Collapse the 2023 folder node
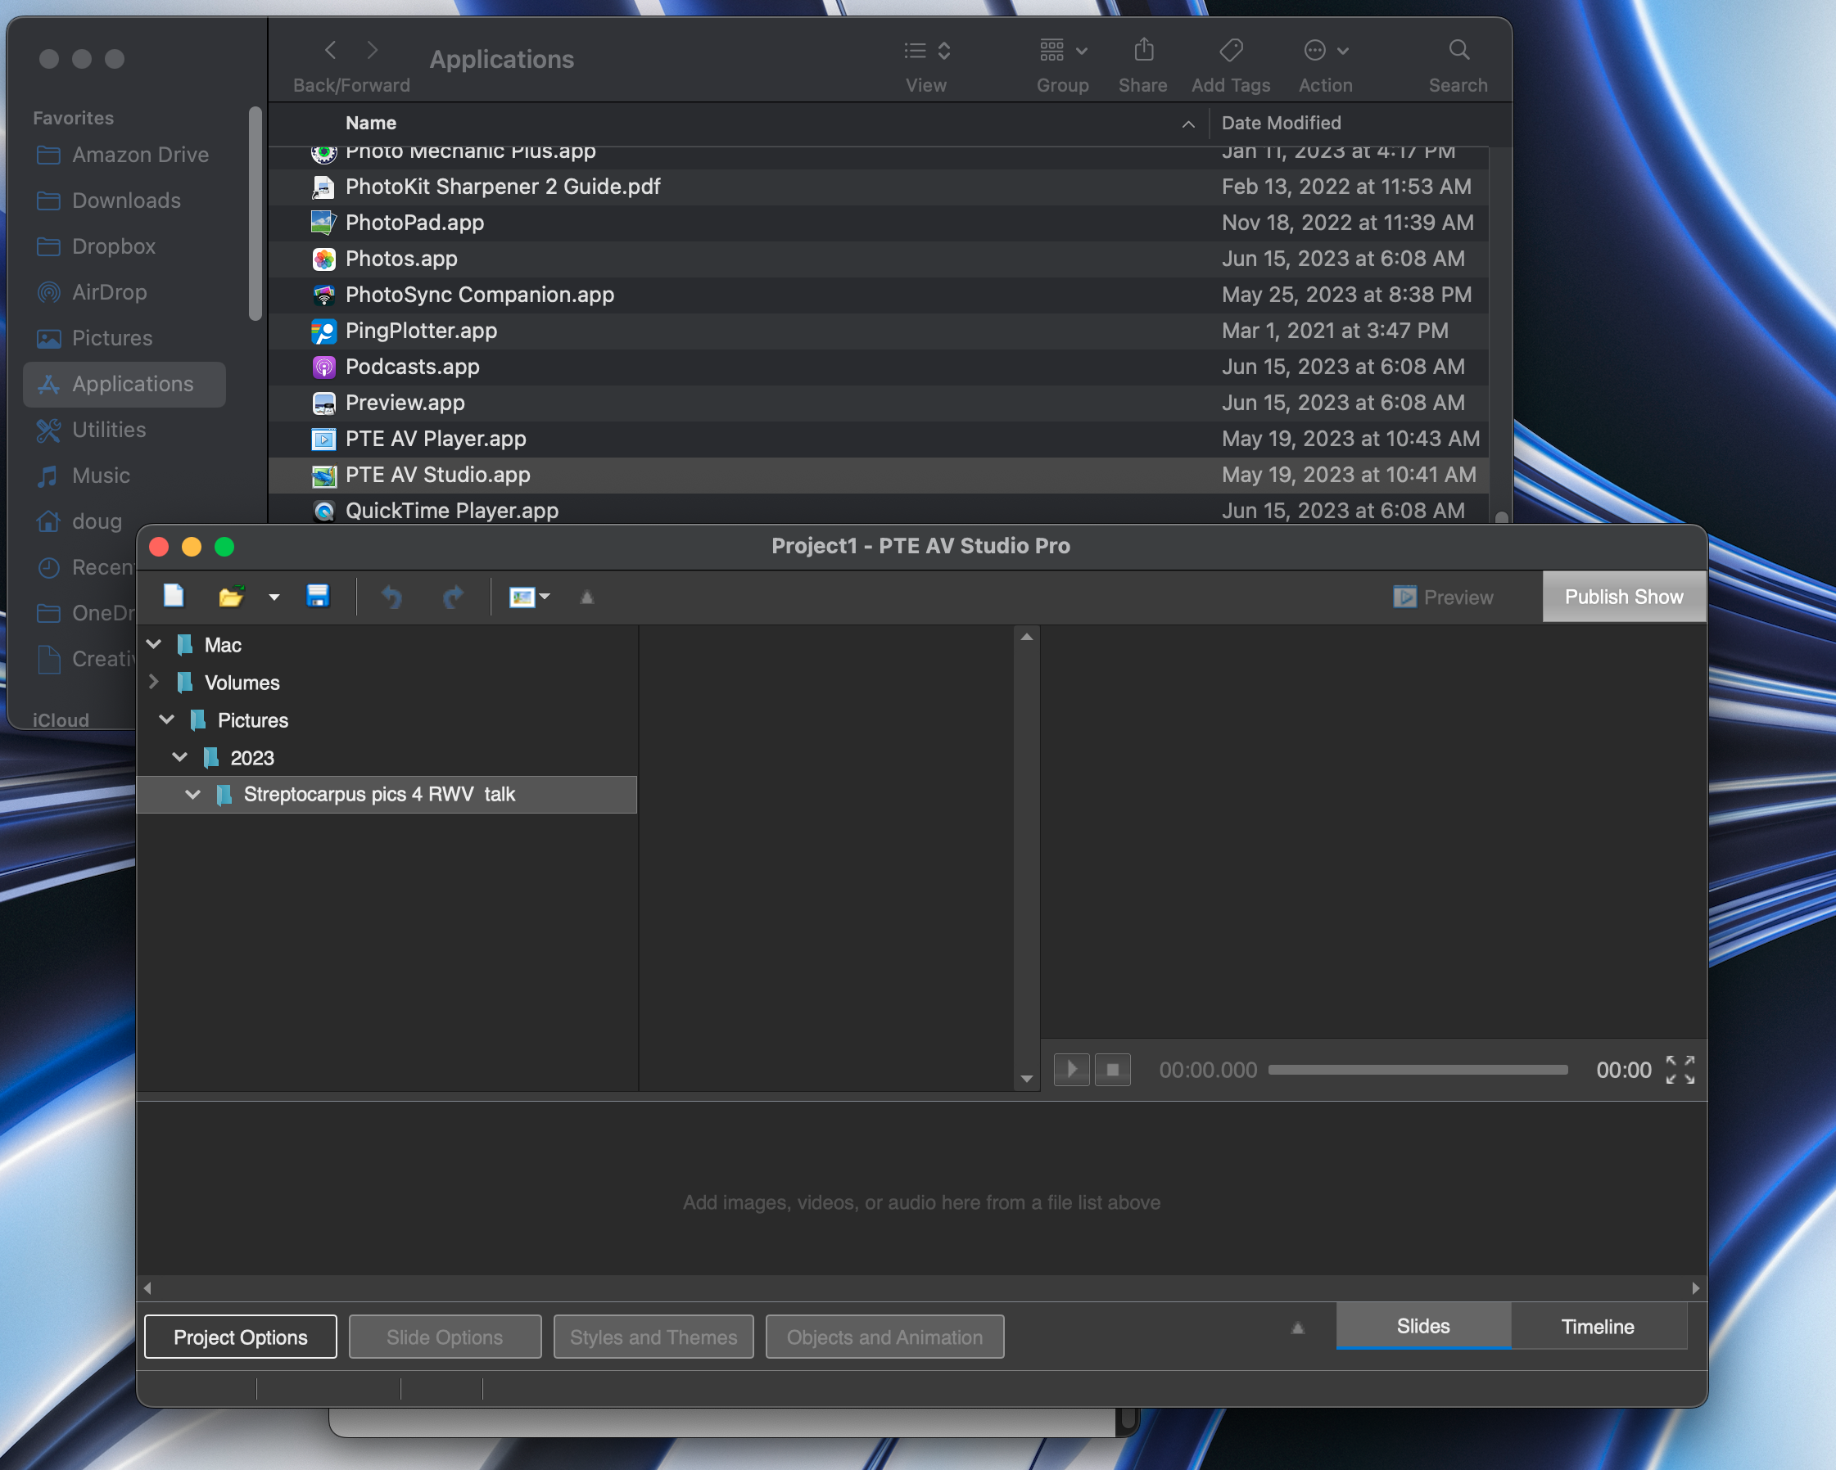Viewport: 1836px width, 1470px height. 179,757
